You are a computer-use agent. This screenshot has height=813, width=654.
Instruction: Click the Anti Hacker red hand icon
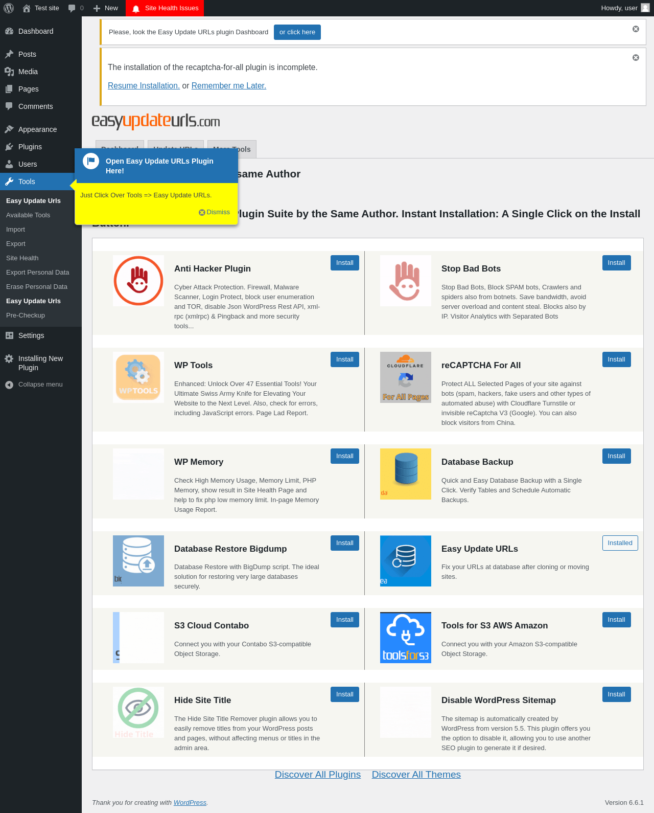click(138, 281)
